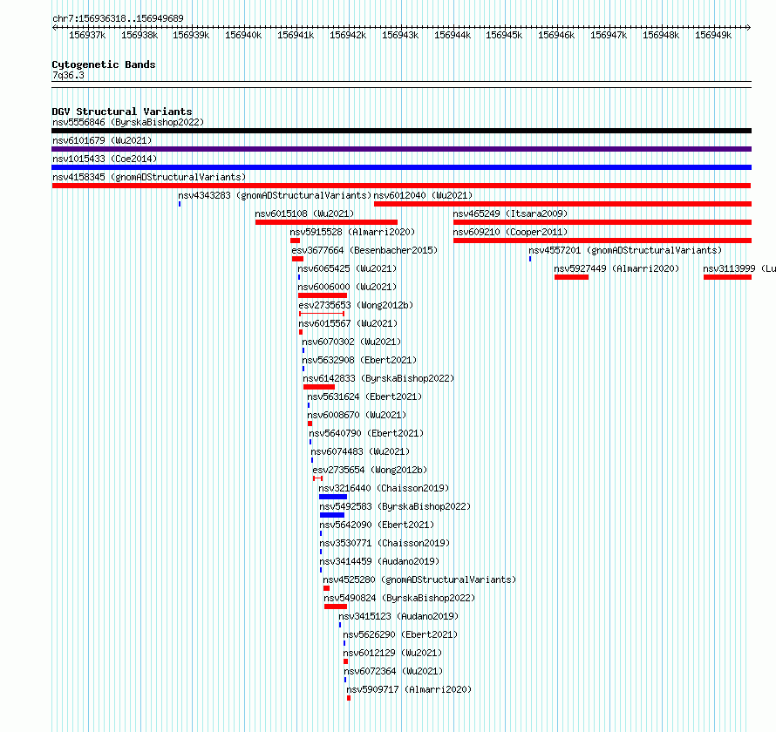
Task: Click the nsv609210 (Cooper2011) label
Action: pos(510,232)
